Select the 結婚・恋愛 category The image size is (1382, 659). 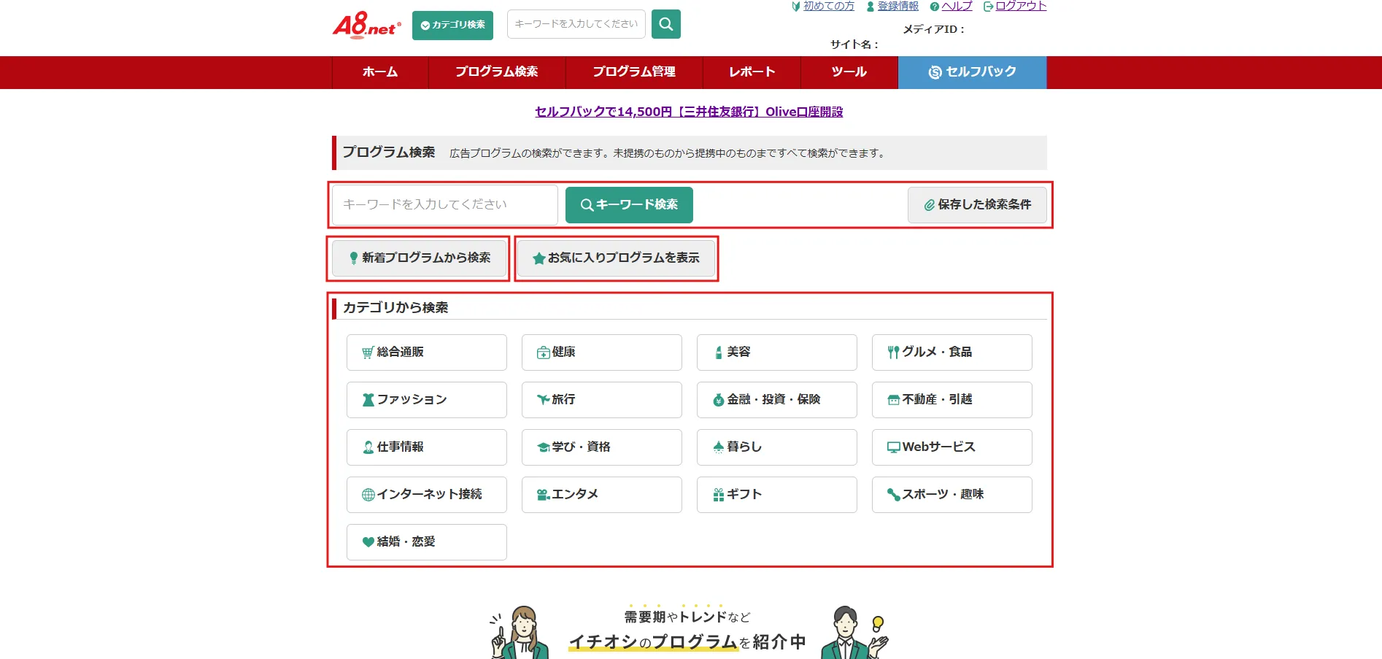427,542
